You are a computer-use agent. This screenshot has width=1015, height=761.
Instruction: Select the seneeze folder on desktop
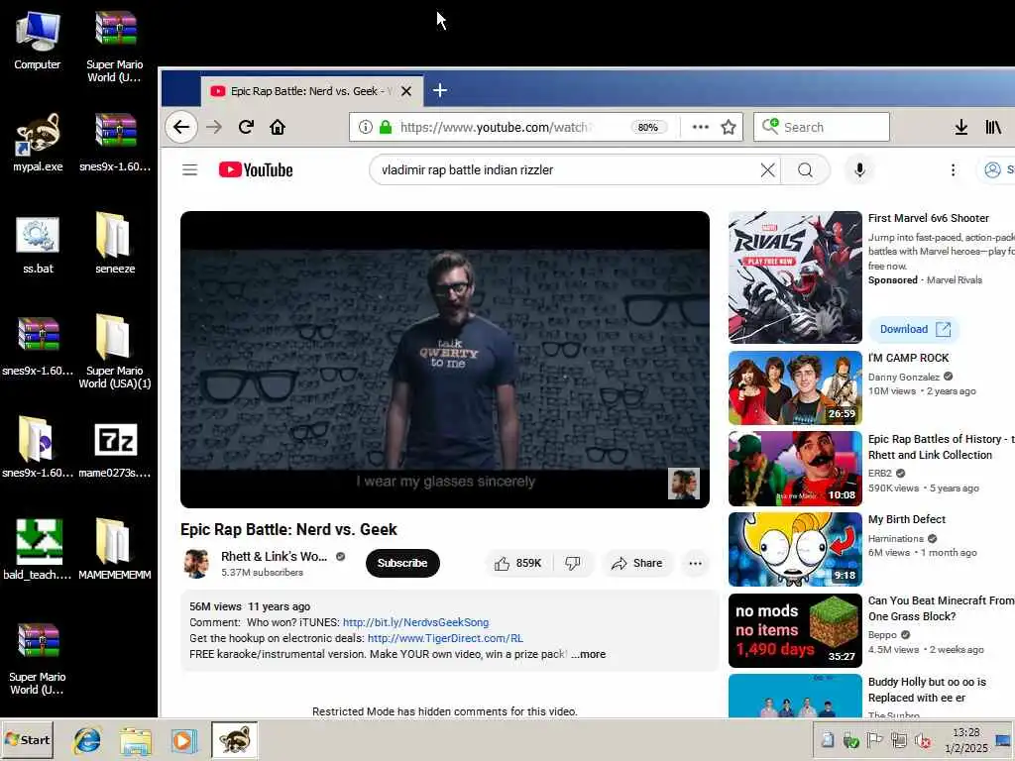pyautogui.click(x=115, y=244)
